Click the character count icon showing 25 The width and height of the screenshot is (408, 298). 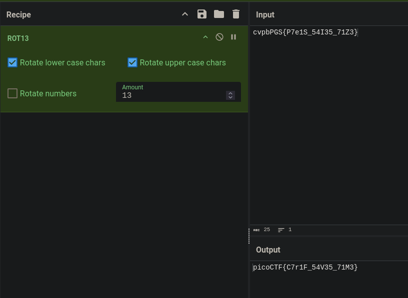[x=256, y=230]
